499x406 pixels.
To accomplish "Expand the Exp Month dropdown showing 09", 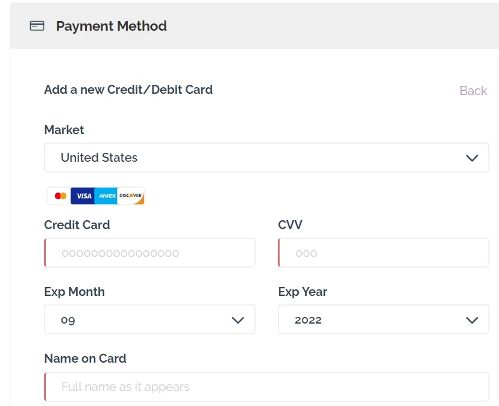I will (x=149, y=320).
